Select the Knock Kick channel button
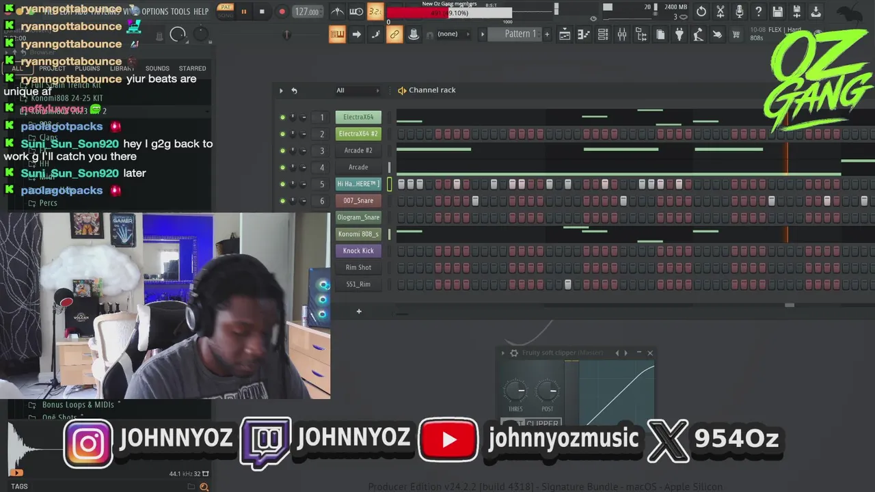 coord(358,251)
